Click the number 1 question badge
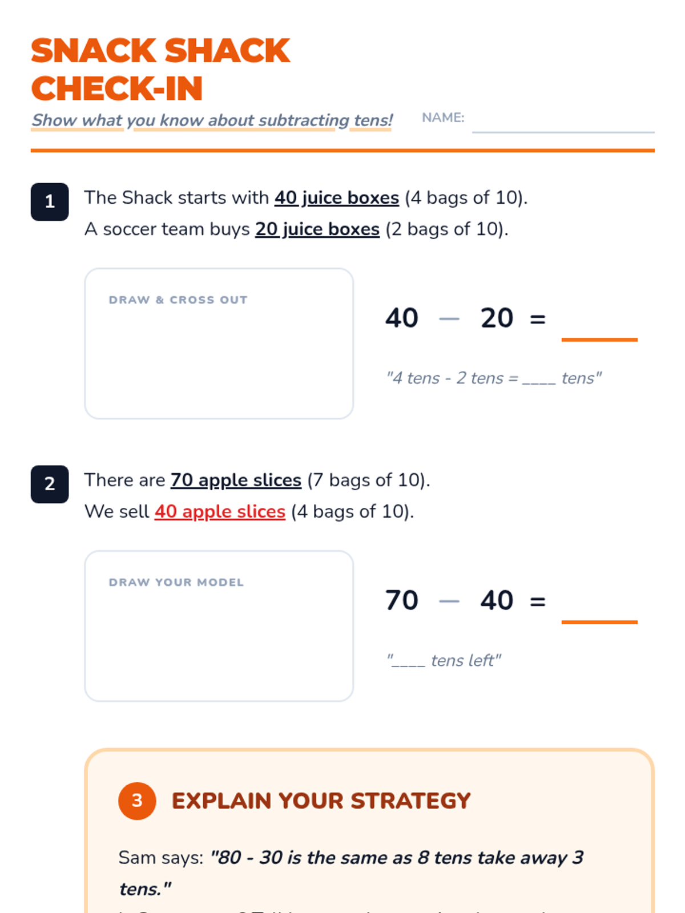The height and width of the screenshot is (913, 685). click(50, 201)
